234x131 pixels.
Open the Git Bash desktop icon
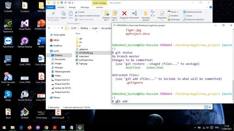[x=25, y=113]
